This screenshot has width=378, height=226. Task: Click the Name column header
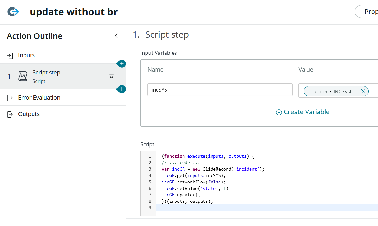[156, 70]
